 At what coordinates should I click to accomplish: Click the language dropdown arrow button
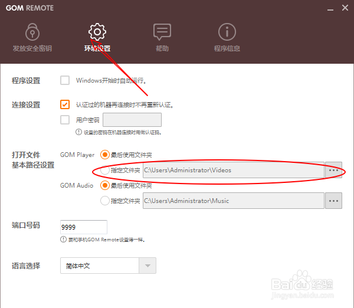pos(147,266)
